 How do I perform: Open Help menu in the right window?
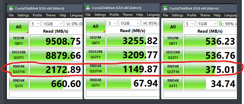point(217,15)
